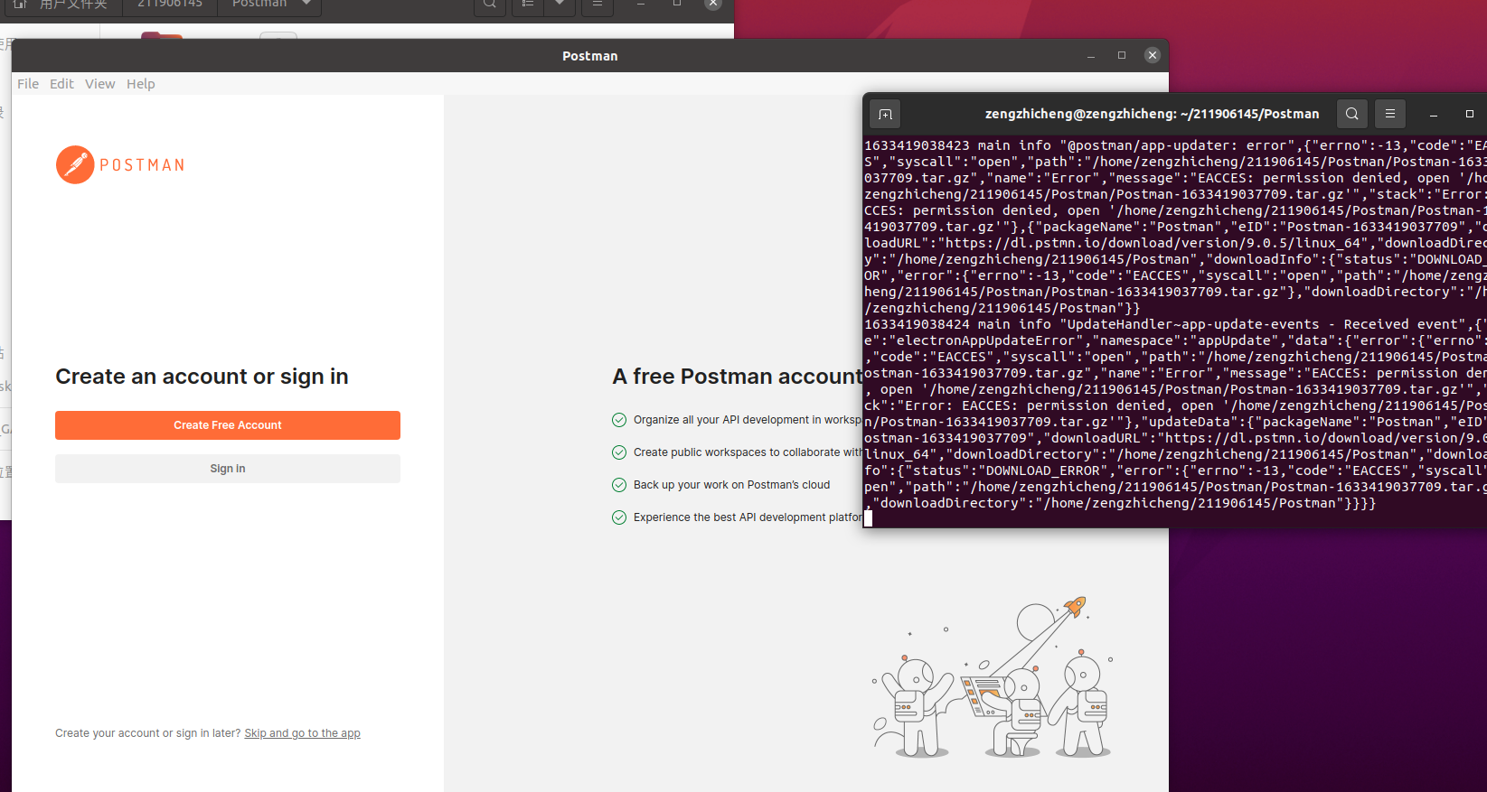1487x792 pixels.
Task: Expand the Postman path dropdown in file manager
Action: click(306, 4)
